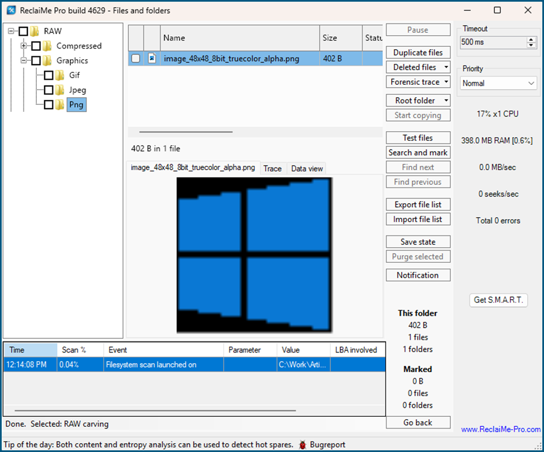Collapse the Graphics tree node

tap(23, 60)
